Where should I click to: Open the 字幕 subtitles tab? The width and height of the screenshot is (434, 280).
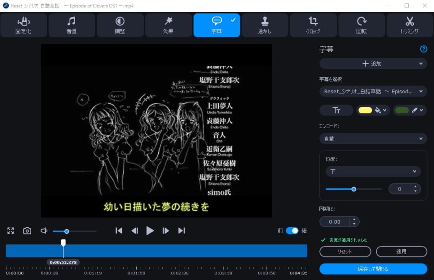point(217,25)
